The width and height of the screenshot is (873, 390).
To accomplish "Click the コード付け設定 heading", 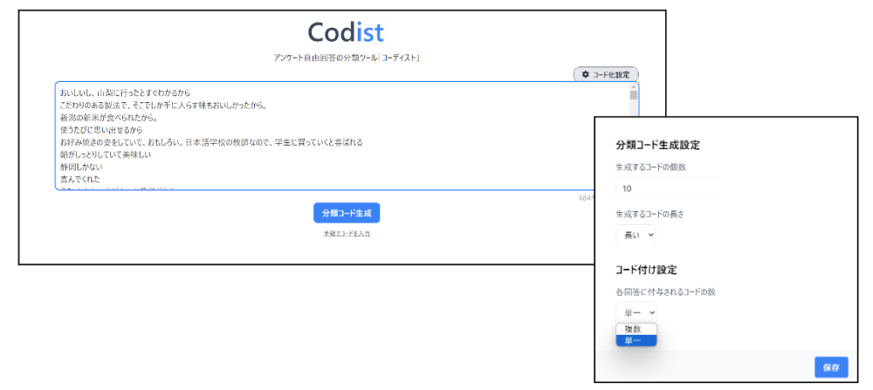I will pos(646,270).
